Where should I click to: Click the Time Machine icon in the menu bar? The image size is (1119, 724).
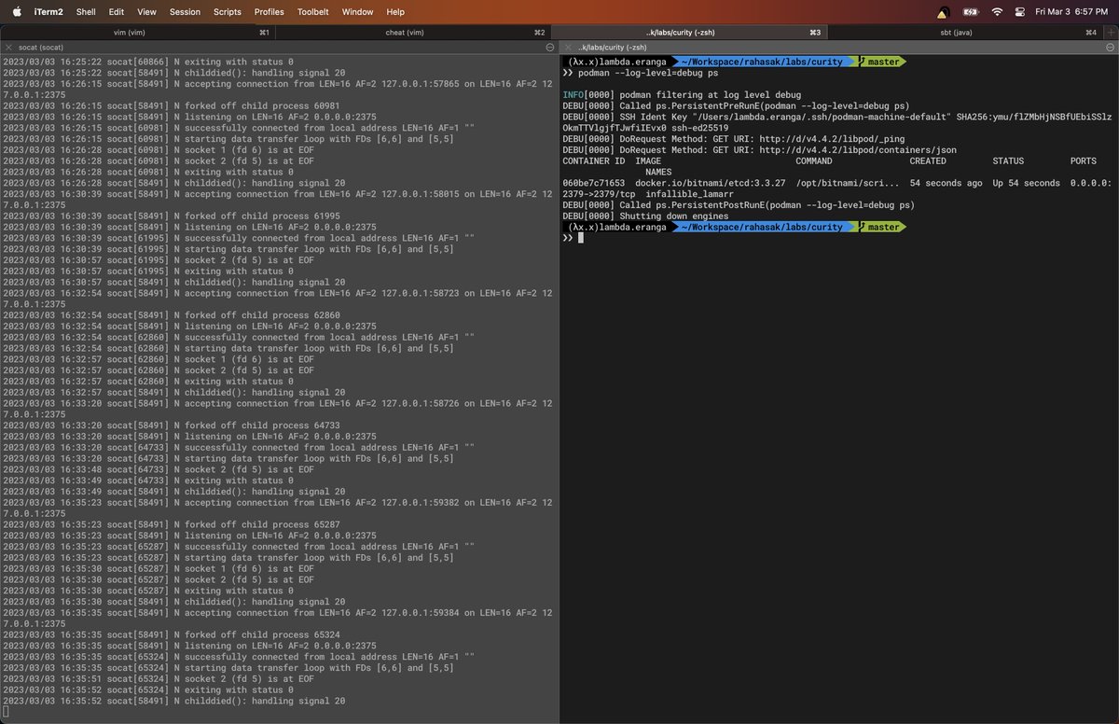click(x=1018, y=12)
